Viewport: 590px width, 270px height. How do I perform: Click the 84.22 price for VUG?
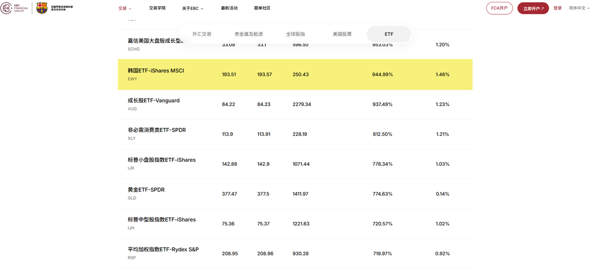click(229, 104)
